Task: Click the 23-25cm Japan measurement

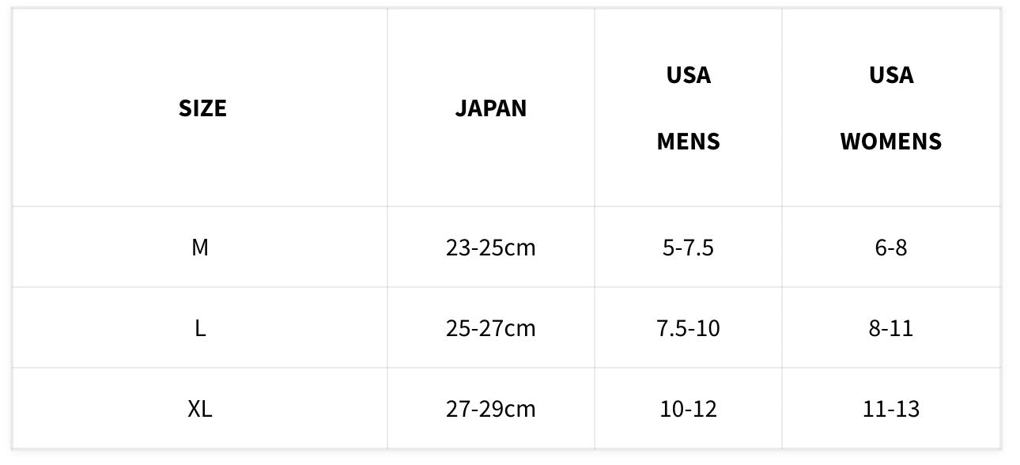Action: [490, 248]
